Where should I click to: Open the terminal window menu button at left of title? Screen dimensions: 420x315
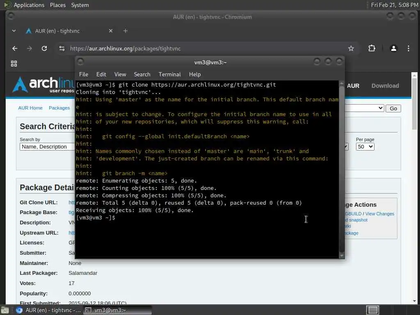(80, 62)
